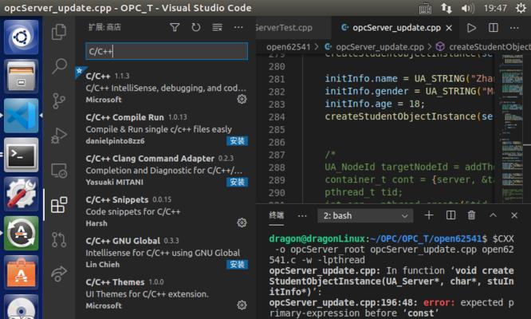
Task: Open terminal panel overflow menu
Action: (302, 215)
